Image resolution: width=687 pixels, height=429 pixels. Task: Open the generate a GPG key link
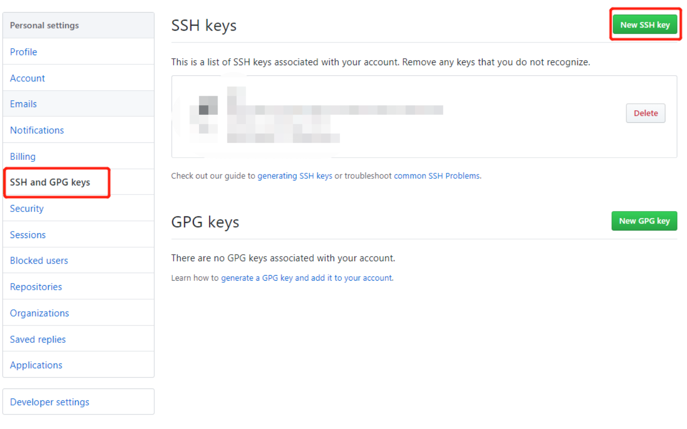click(x=307, y=278)
